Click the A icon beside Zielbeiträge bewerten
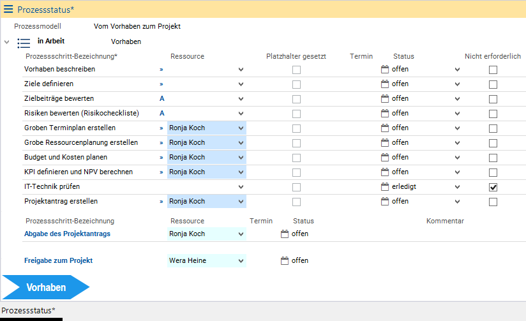526x321 pixels. 162,98
